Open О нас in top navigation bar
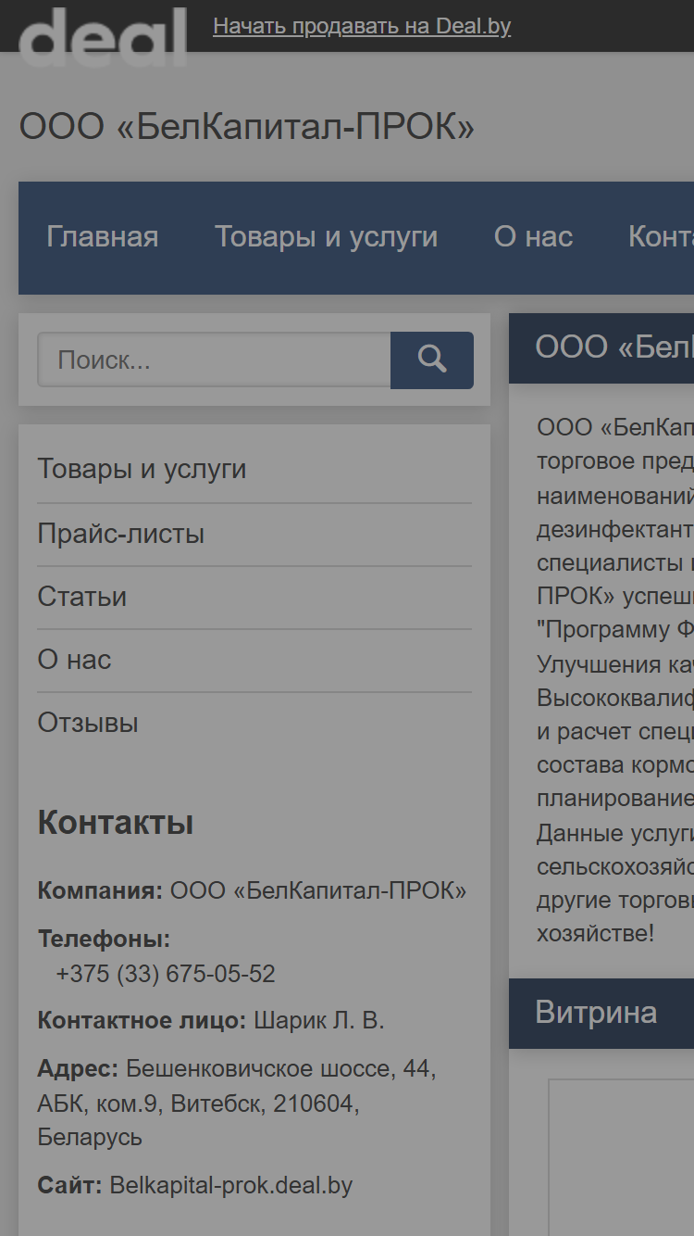The image size is (694, 1236). point(533,237)
